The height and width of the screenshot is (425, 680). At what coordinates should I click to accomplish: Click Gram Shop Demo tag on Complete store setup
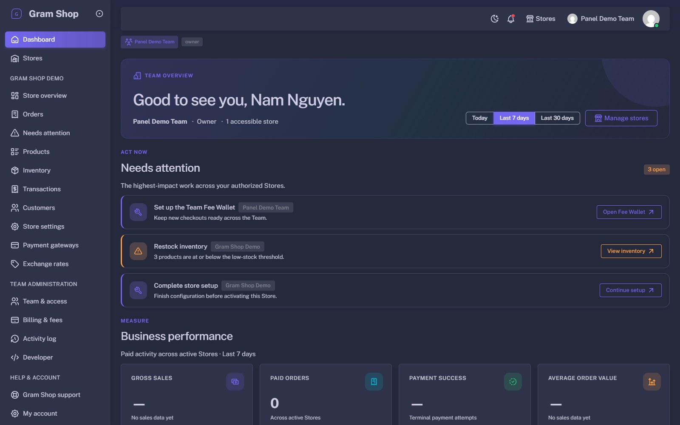coord(248,286)
